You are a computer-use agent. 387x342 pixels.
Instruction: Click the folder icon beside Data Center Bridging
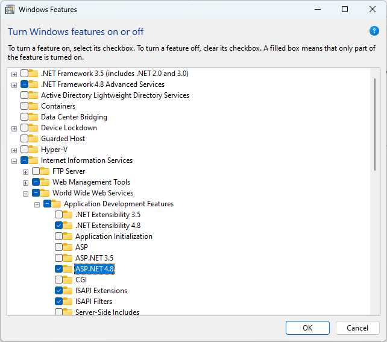(34, 117)
